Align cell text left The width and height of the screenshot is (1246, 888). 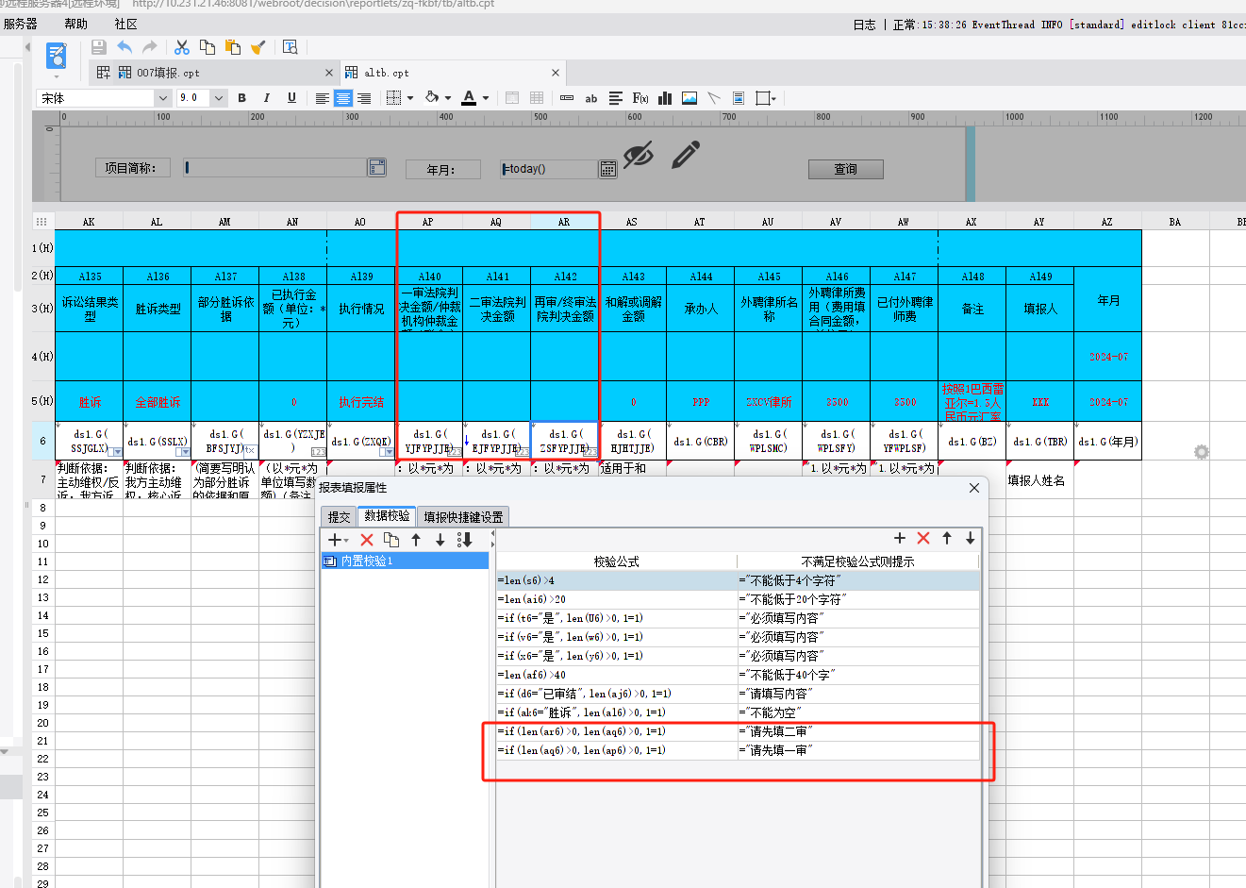[x=323, y=98]
